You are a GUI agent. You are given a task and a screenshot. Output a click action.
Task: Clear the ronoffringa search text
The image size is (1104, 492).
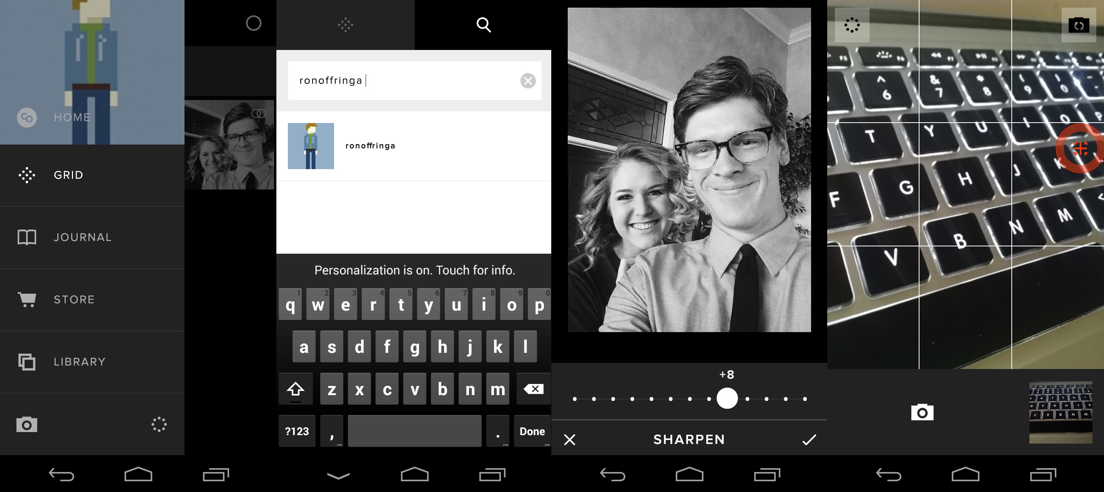(527, 81)
